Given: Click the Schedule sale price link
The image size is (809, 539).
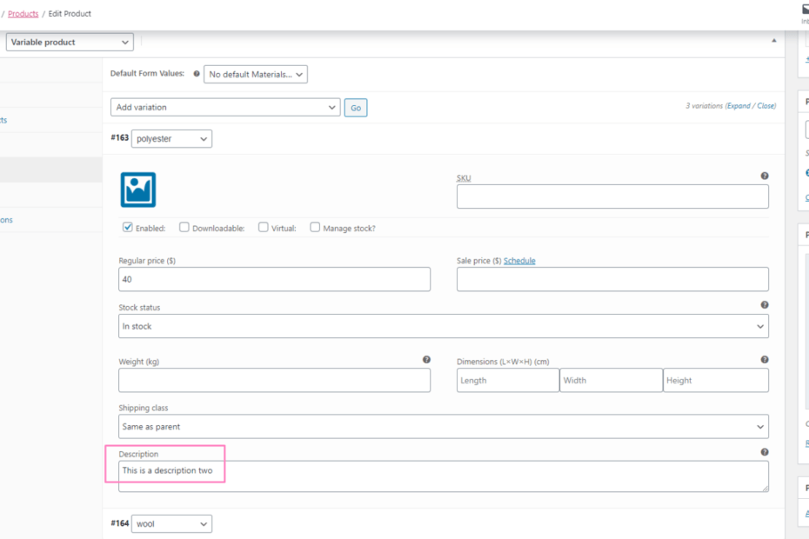Looking at the screenshot, I should pyautogui.click(x=519, y=261).
